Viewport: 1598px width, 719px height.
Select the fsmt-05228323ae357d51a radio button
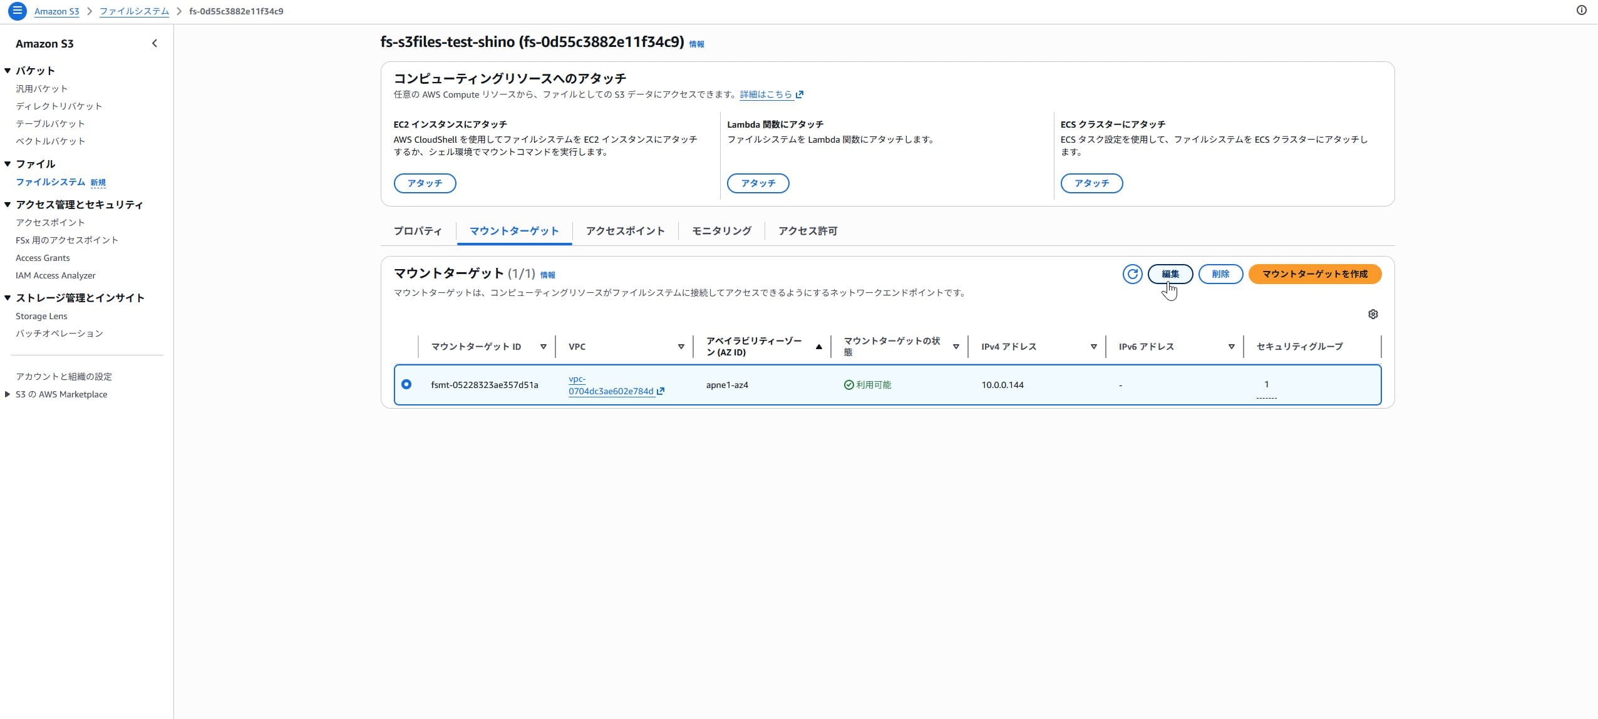pos(406,384)
